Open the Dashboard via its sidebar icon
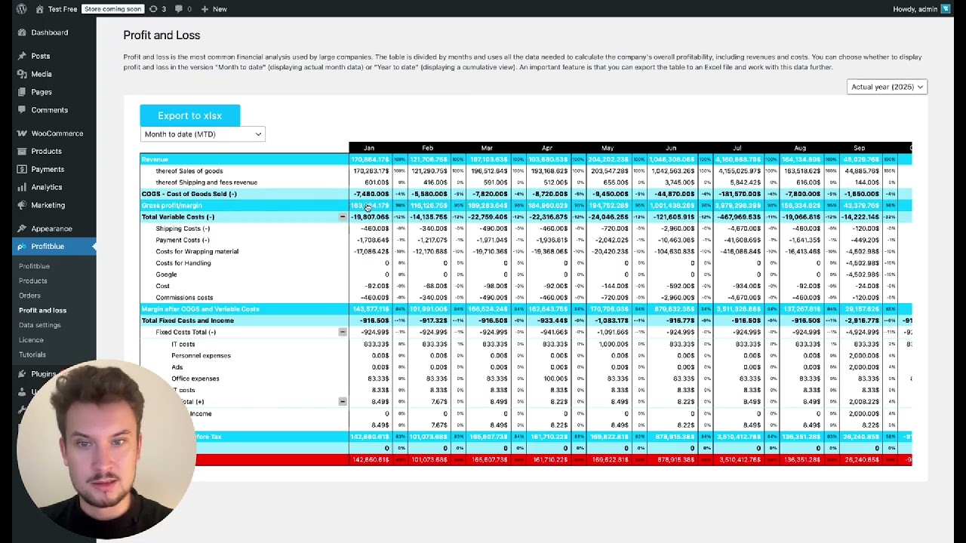 (x=20, y=32)
